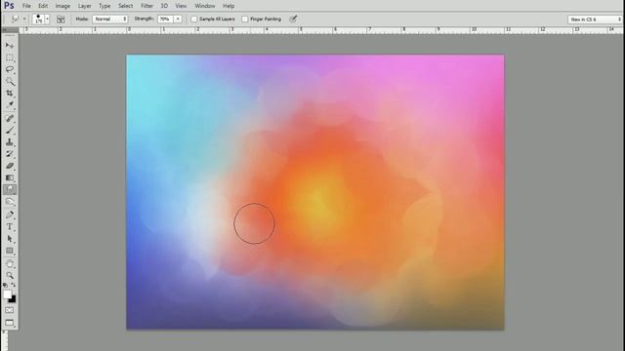Enable Finger Painting checkbox
This screenshot has width=625, height=351.
point(245,19)
